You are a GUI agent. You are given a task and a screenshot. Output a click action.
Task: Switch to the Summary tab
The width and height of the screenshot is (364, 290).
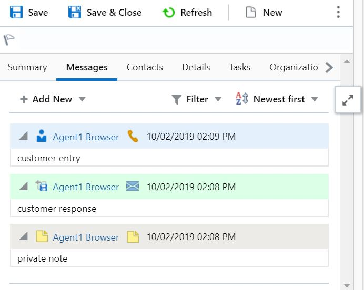point(27,67)
